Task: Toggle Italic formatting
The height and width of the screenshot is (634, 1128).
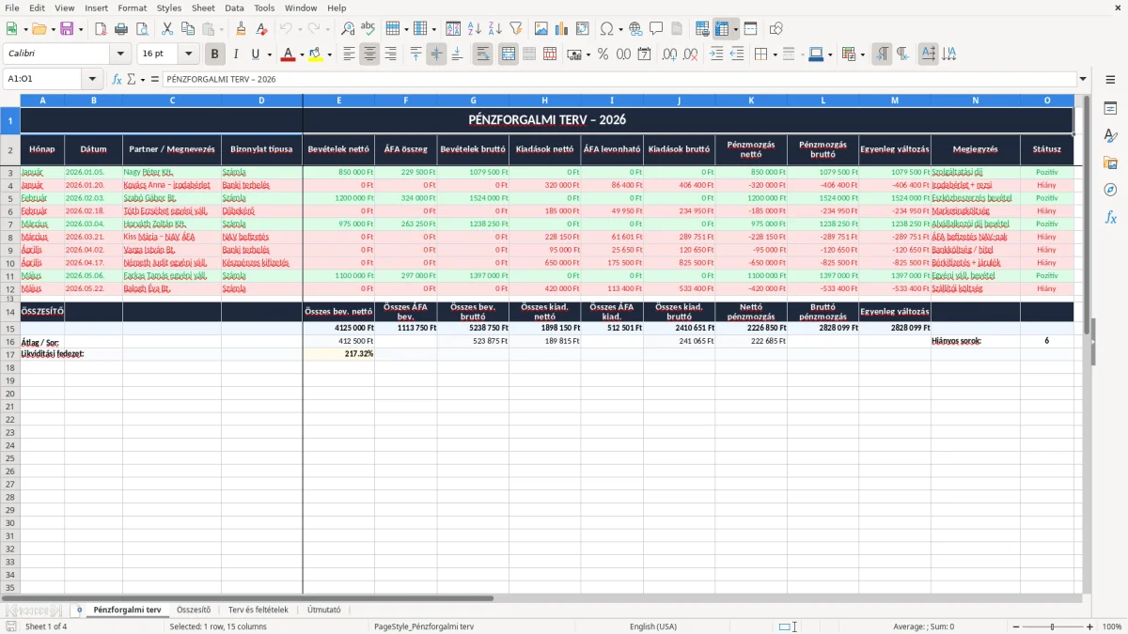Action: tap(235, 54)
